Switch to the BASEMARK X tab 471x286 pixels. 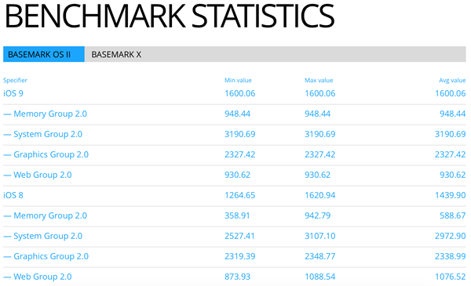coord(116,54)
